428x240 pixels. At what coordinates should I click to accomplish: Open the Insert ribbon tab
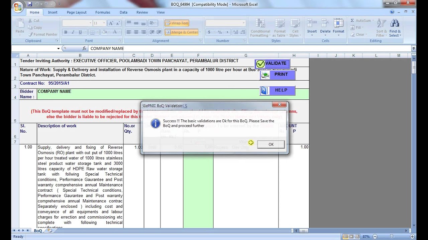[52, 12]
